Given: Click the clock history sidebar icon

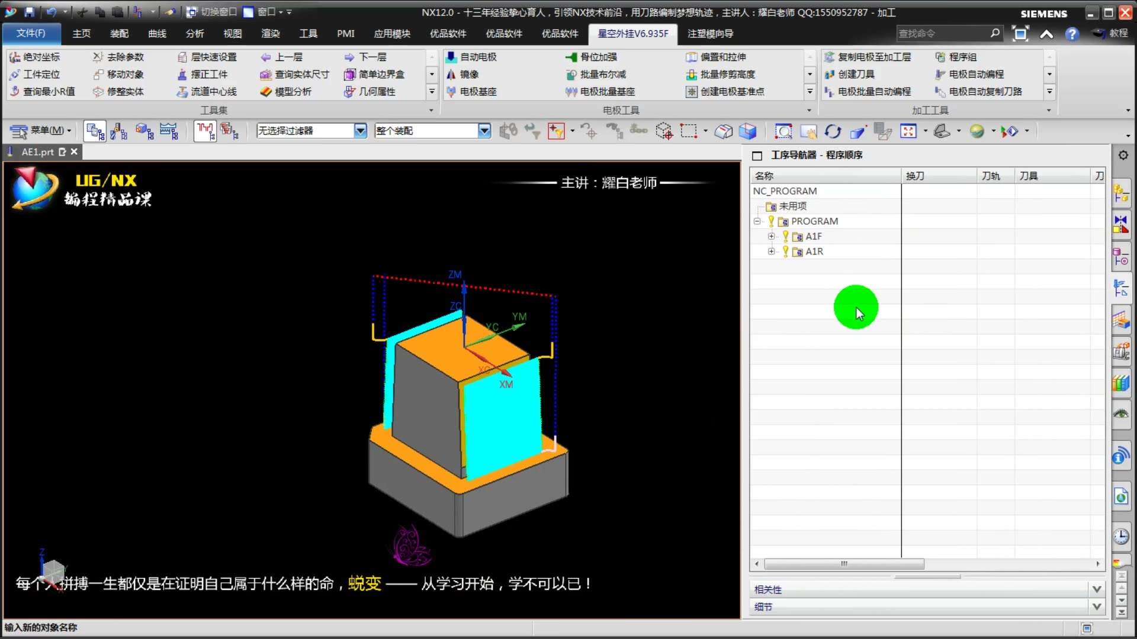Looking at the screenshot, I should tap(1121, 537).
